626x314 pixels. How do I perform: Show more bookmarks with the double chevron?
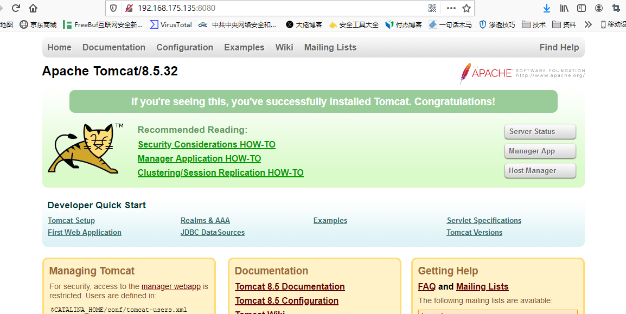point(587,25)
